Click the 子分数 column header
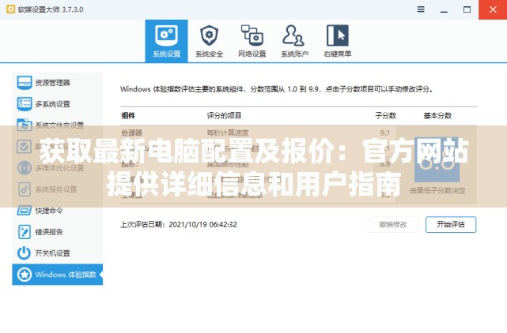Screen dimensions: 507x333 coord(385,115)
